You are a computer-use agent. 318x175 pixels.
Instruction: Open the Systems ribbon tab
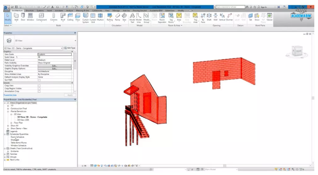[40, 11]
